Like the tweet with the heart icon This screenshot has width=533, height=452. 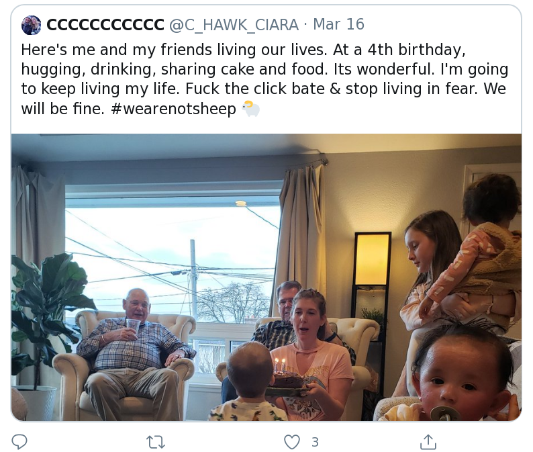[291, 441]
